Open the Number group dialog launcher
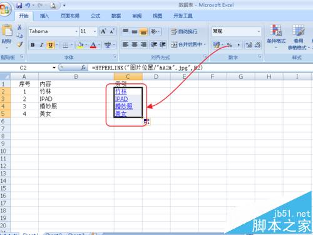Viewport: 313px width, 235px height. pos(260,56)
